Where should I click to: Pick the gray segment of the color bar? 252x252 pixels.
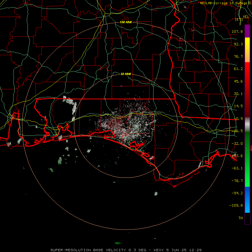[247, 125]
